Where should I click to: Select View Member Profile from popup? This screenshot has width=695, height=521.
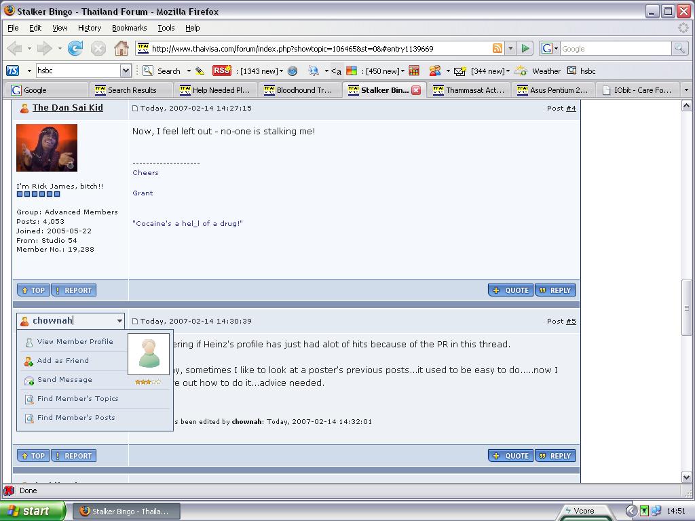point(75,342)
